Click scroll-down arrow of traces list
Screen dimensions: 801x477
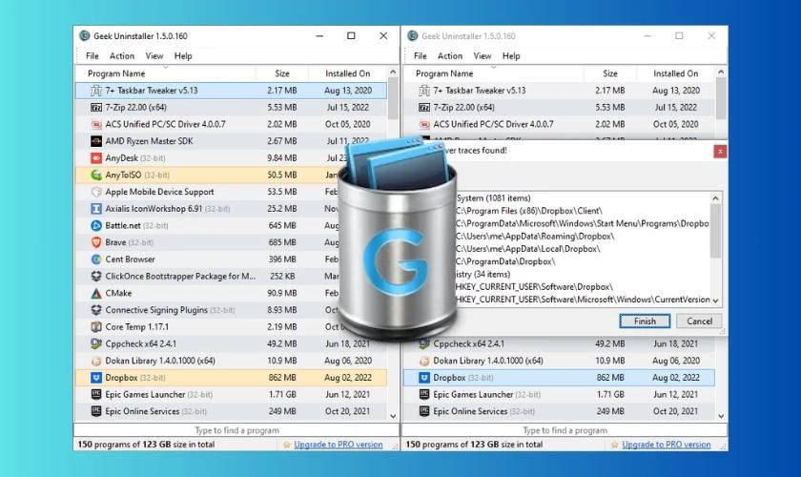(x=716, y=301)
